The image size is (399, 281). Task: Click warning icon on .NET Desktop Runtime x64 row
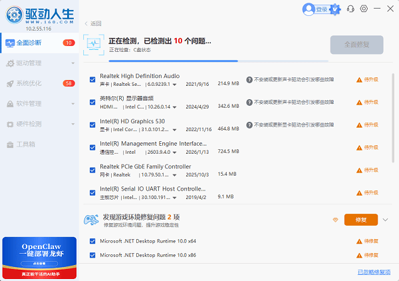pyautogui.click(x=359, y=241)
